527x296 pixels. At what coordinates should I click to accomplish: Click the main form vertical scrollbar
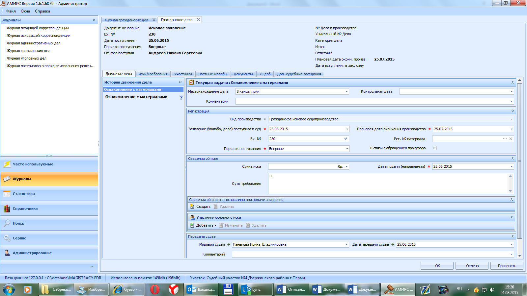[519, 161]
